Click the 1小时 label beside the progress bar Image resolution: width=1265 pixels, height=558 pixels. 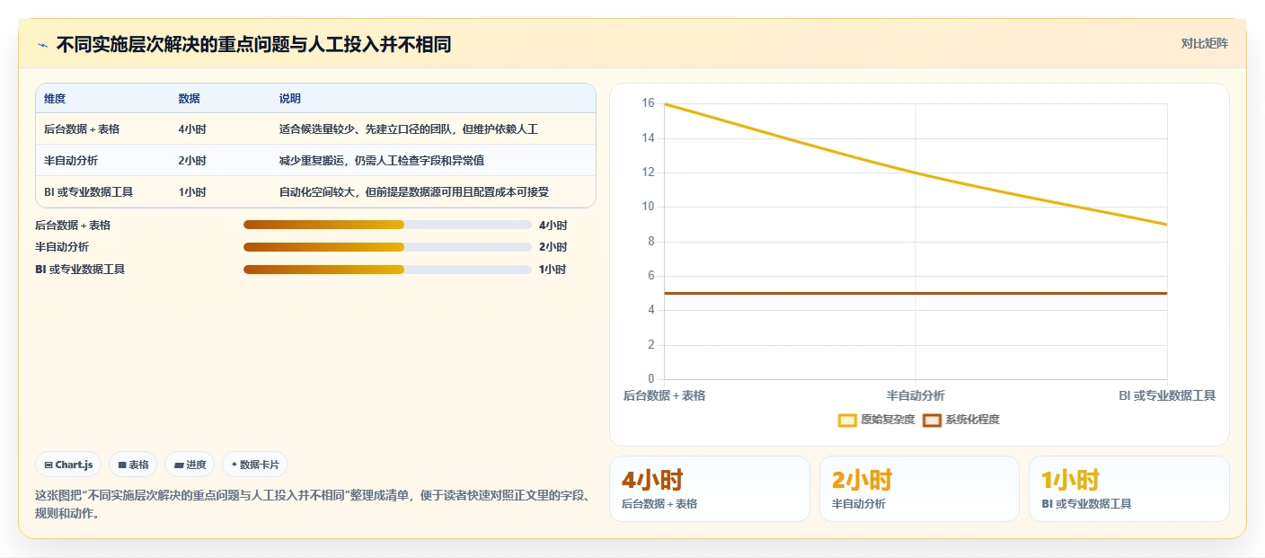553,270
